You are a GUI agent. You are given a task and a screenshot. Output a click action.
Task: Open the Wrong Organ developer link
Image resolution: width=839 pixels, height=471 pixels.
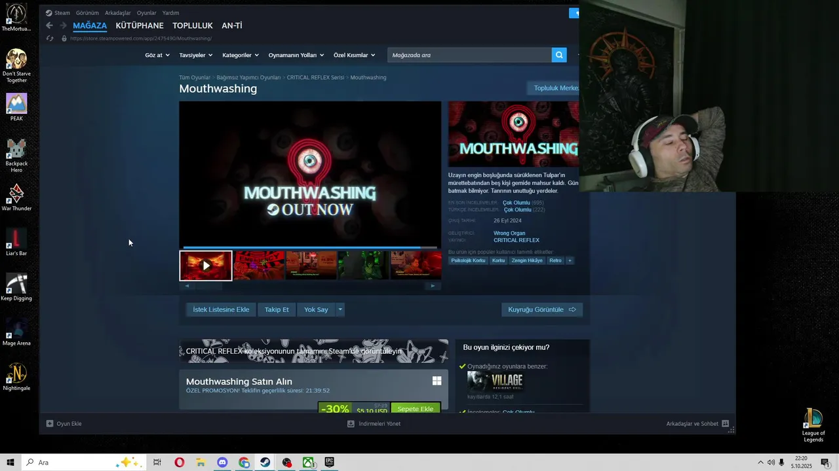click(x=509, y=233)
